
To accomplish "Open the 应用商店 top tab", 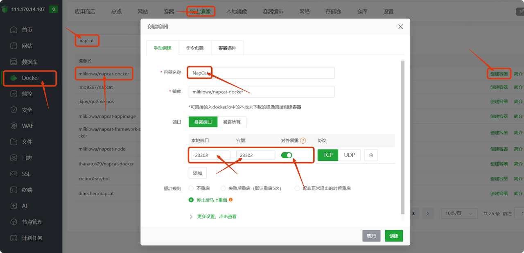I will pos(85,11).
